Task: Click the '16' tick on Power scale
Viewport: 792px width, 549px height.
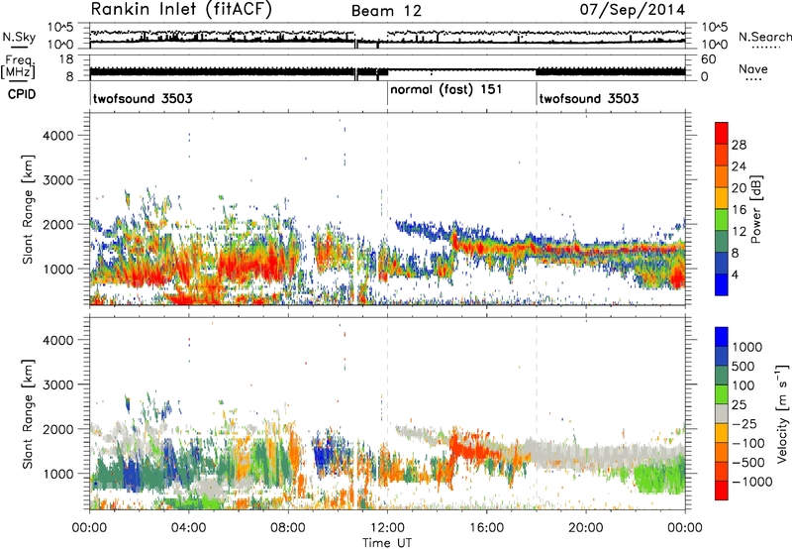Action: click(x=739, y=210)
